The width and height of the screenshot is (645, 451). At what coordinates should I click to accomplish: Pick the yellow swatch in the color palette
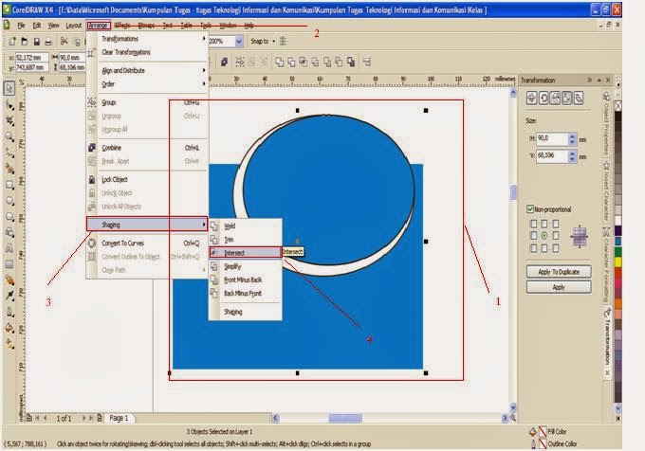[x=617, y=262]
